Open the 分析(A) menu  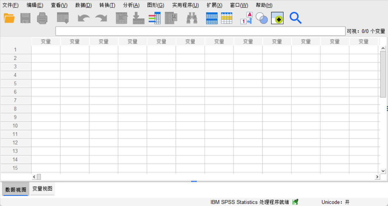click(x=131, y=5)
